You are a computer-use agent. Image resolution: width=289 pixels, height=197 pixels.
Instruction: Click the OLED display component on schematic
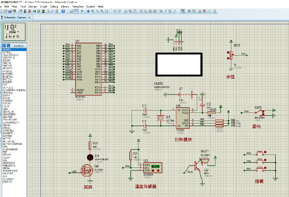coord(179,64)
